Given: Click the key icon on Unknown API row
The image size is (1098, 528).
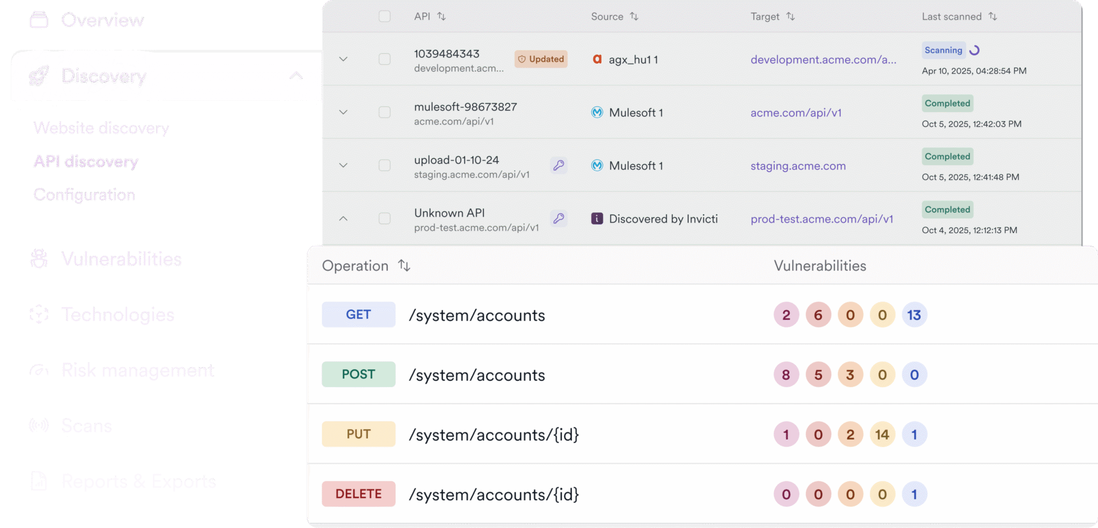Looking at the screenshot, I should point(559,219).
